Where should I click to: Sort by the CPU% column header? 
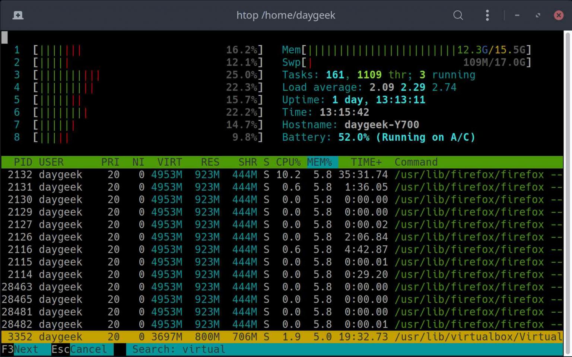click(288, 162)
